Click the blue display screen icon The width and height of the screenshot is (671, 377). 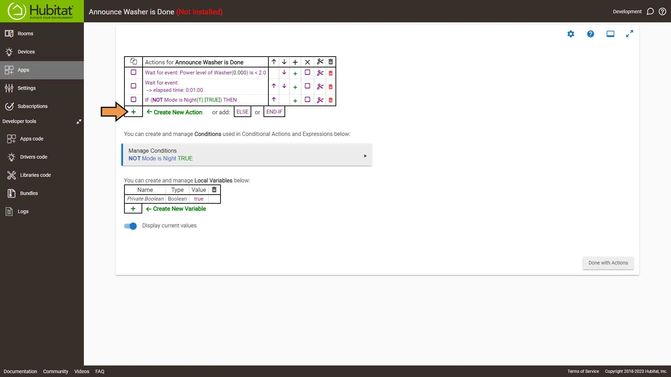[610, 34]
